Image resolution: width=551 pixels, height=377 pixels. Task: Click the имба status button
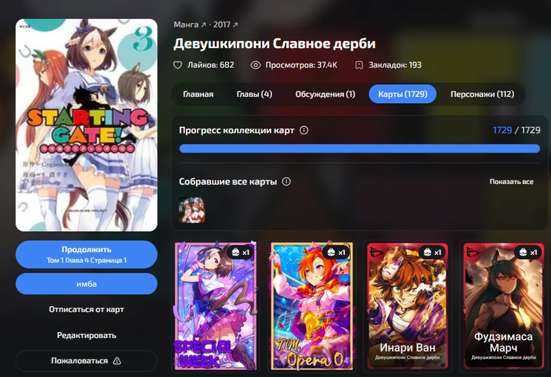[x=86, y=284]
